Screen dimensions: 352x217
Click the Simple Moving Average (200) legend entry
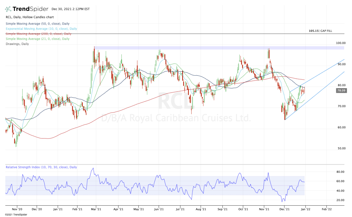(x=38, y=34)
